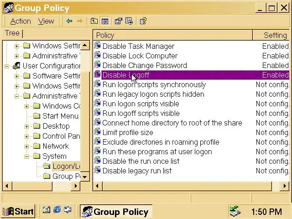Viewport: 292px width, 219px height.
Task: Click the Group Policy taskbar button
Action: [116, 212]
